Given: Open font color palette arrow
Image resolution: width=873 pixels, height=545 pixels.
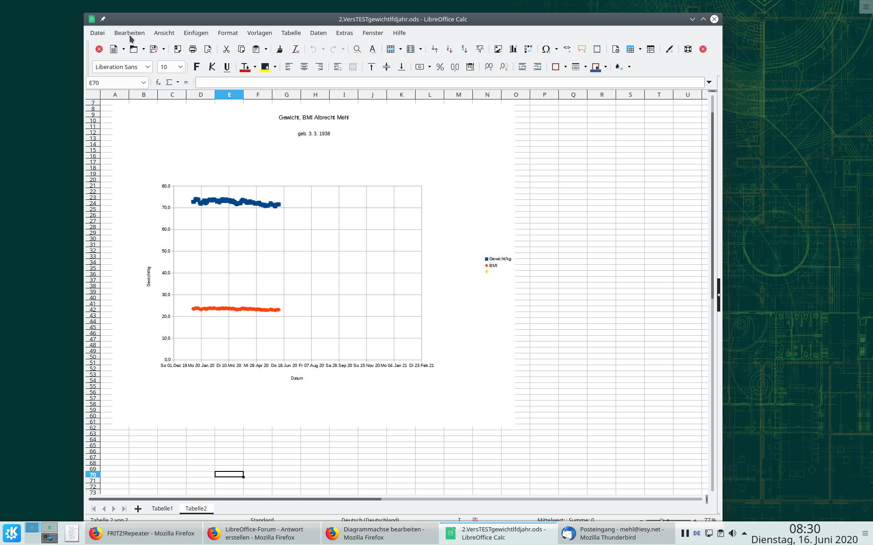Looking at the screenshot, I should pos(255,67).
